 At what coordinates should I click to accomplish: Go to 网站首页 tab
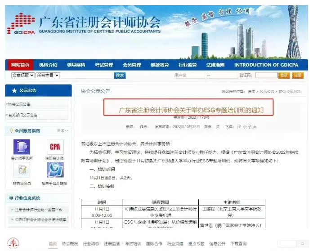pos(20,65)
